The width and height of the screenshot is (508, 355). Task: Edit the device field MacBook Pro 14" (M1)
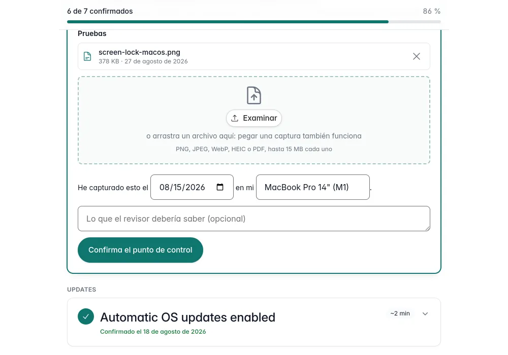(312, 187)
